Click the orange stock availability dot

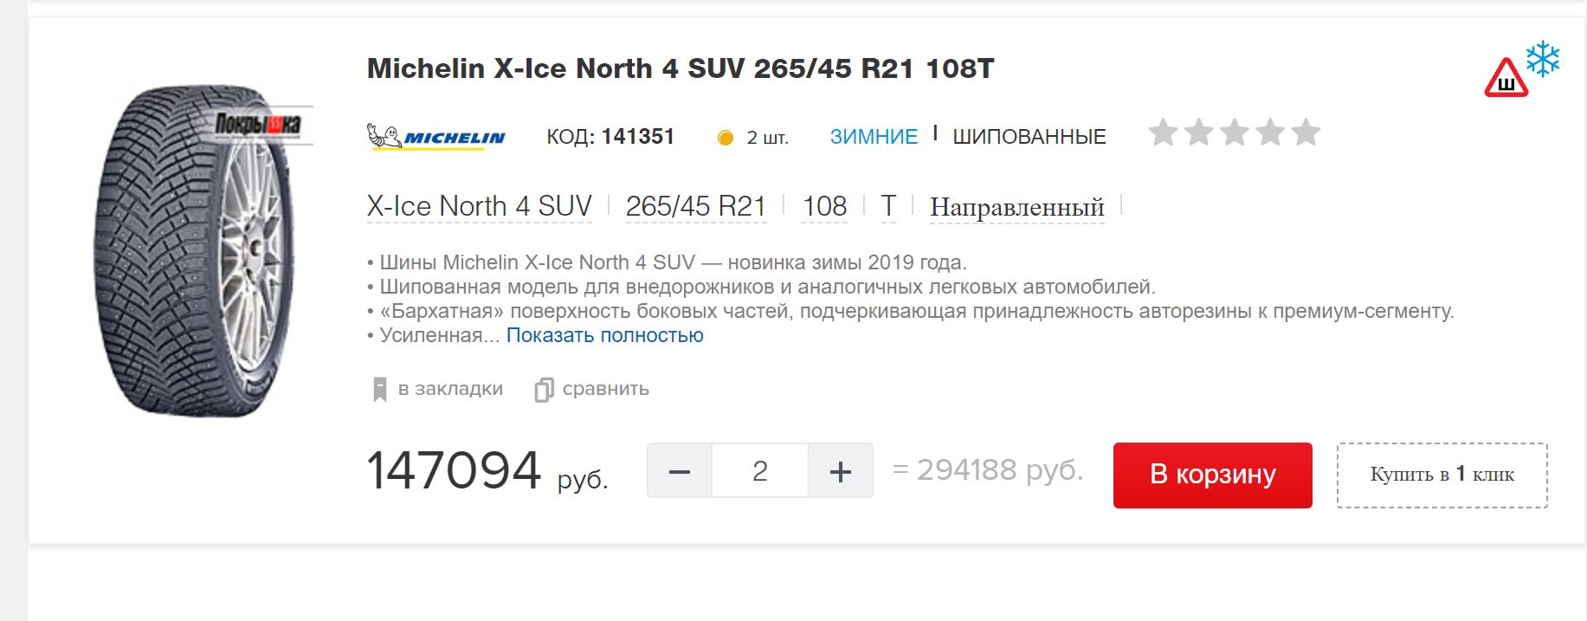pos(726,138)
